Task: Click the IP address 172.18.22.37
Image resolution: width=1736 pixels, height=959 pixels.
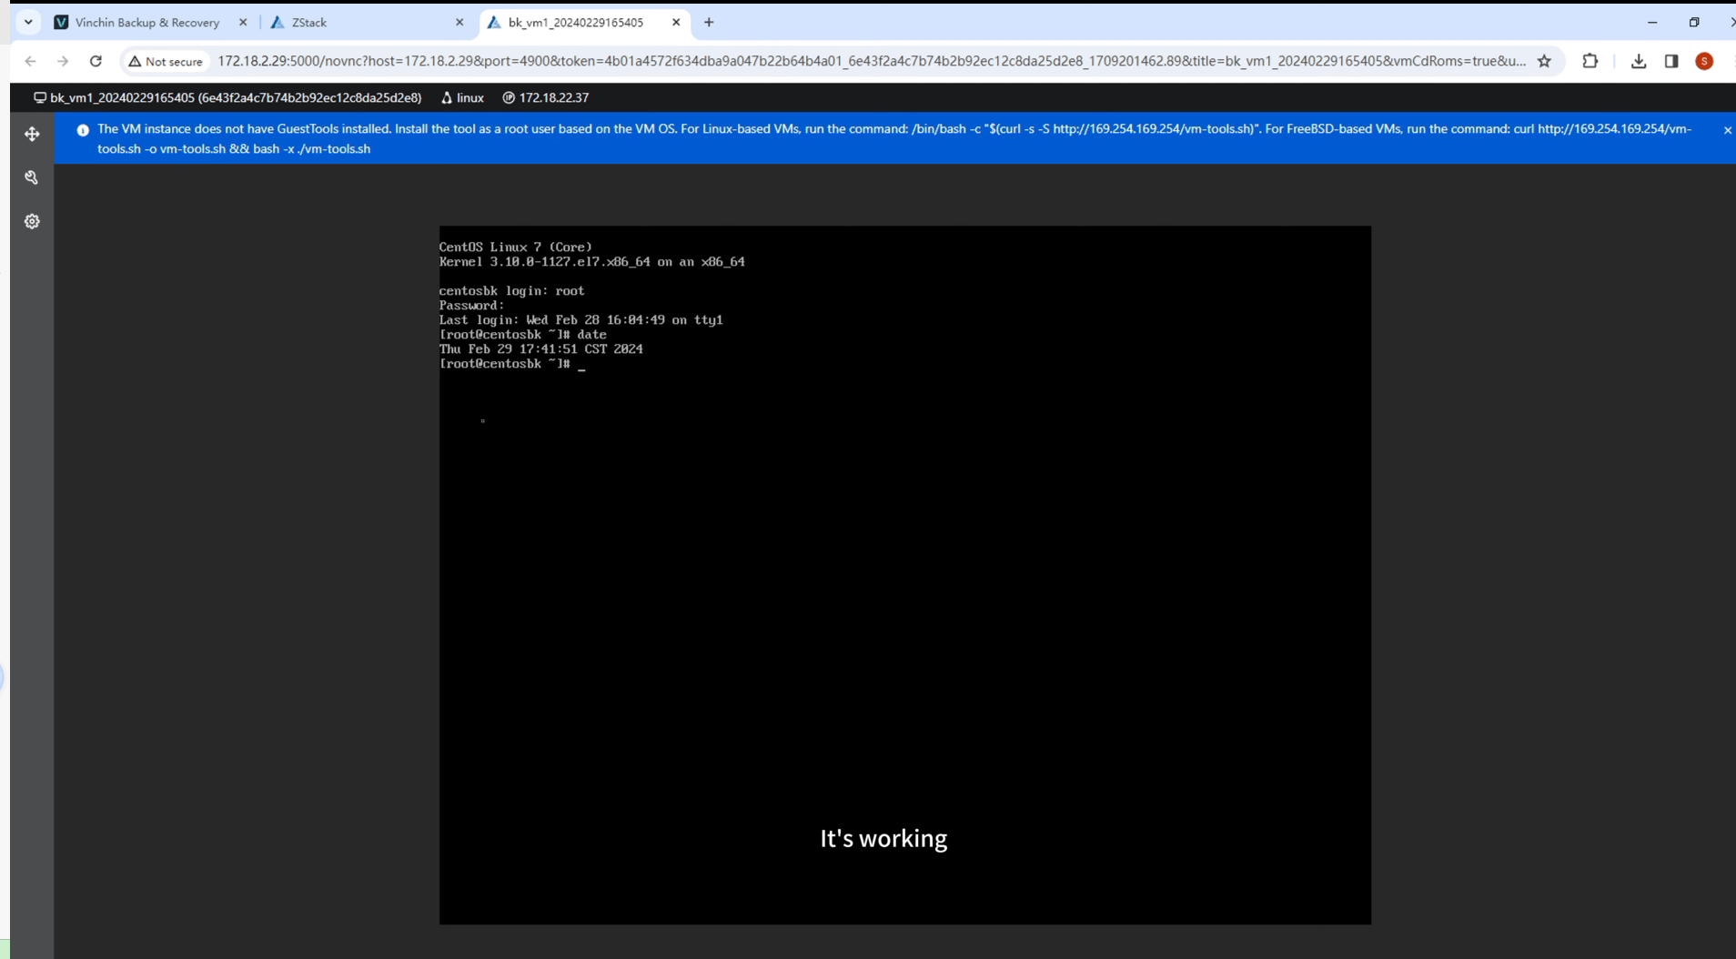Action: pos(553,97)
